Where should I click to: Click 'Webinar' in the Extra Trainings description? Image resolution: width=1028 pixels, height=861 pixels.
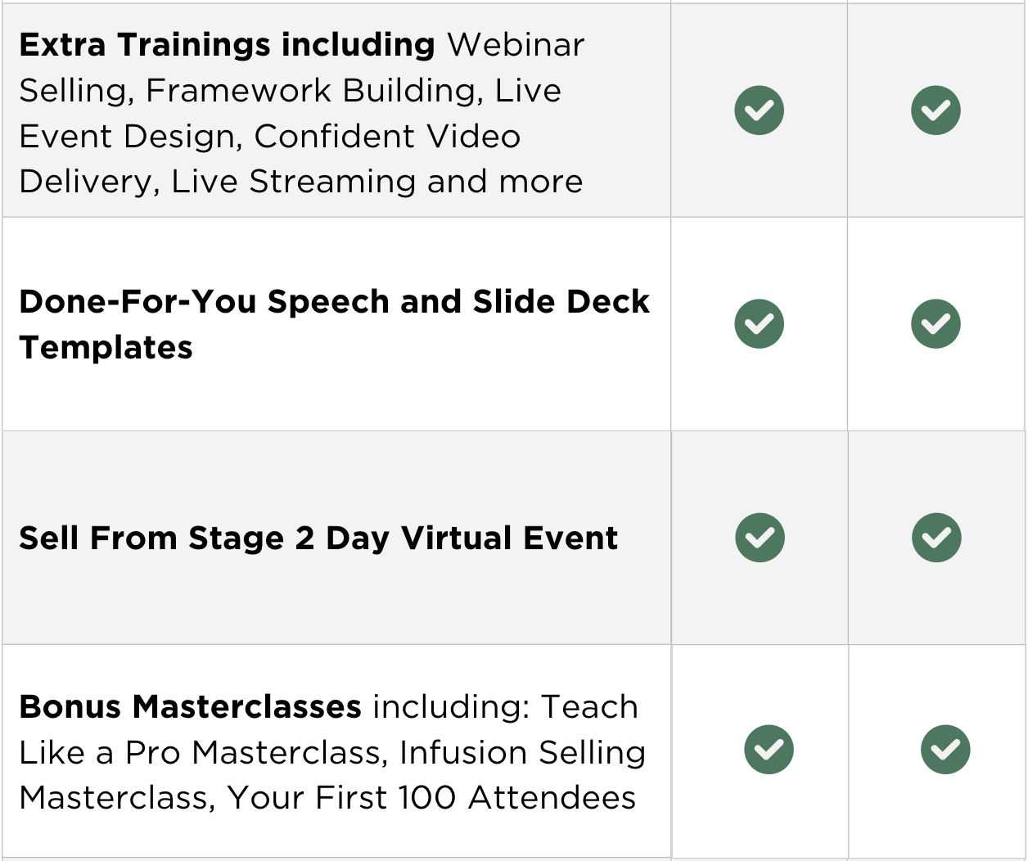coord(516,45)
